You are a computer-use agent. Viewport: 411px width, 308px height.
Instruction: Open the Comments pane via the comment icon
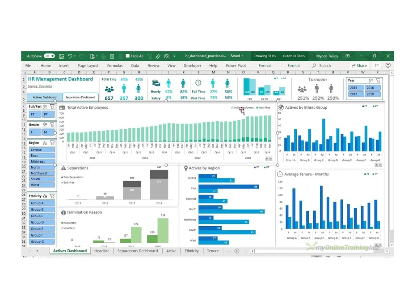[x=377, y=65]
